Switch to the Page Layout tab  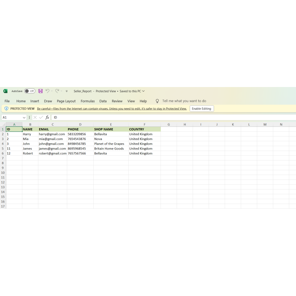coord(66,101)
